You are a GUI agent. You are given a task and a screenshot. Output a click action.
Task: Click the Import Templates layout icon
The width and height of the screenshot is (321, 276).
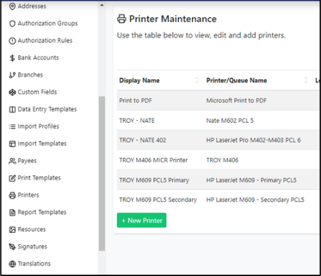click(x=12, y=143)
